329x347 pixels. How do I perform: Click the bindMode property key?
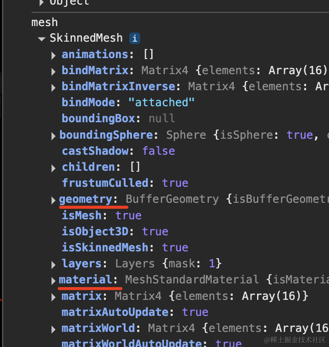88,102
